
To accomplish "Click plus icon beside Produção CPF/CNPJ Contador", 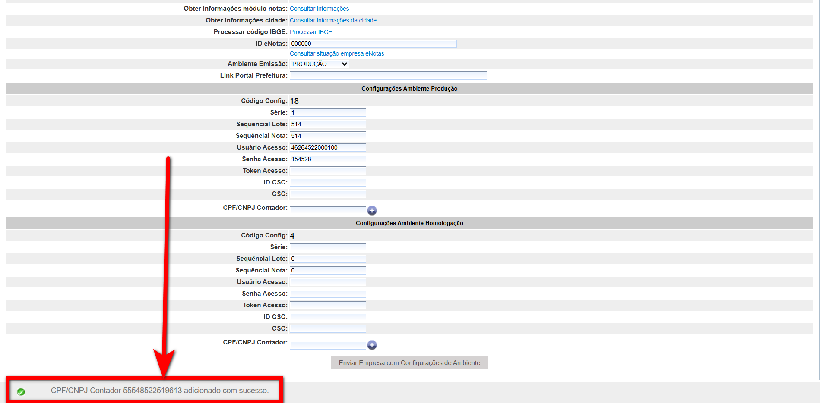I will coord(372,210).
